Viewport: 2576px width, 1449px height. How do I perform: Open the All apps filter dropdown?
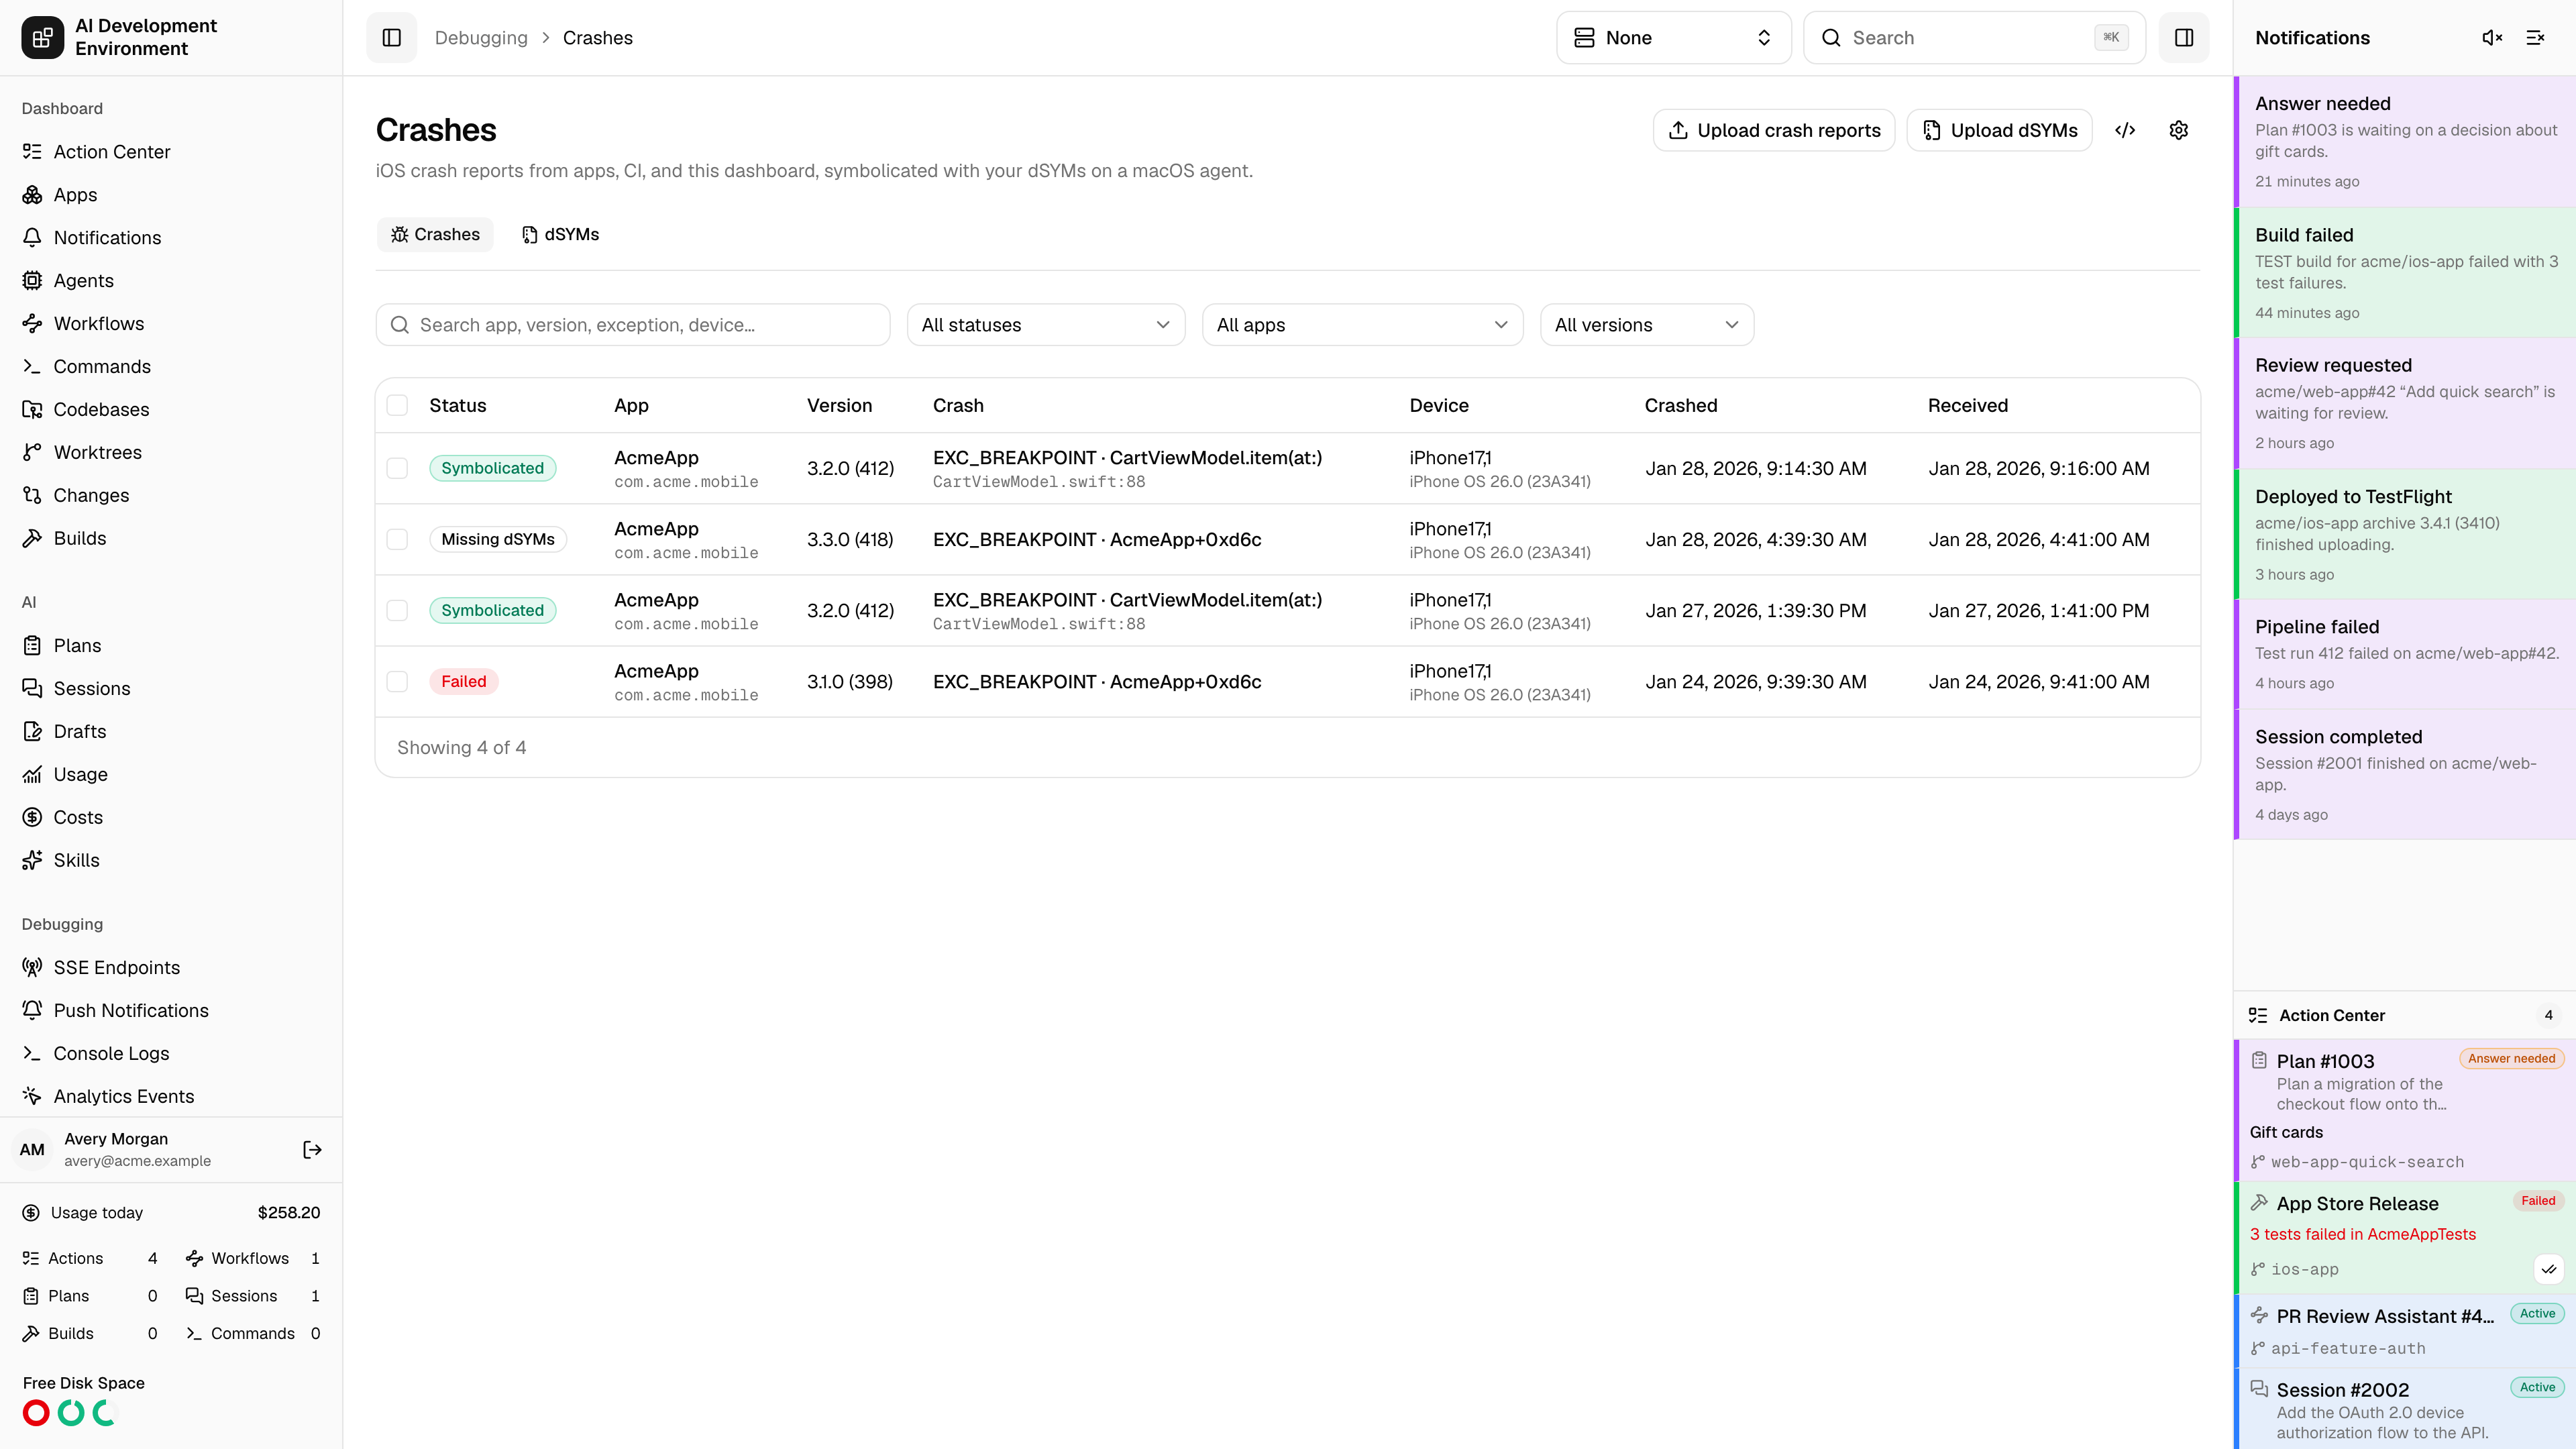click(1362, 325)
